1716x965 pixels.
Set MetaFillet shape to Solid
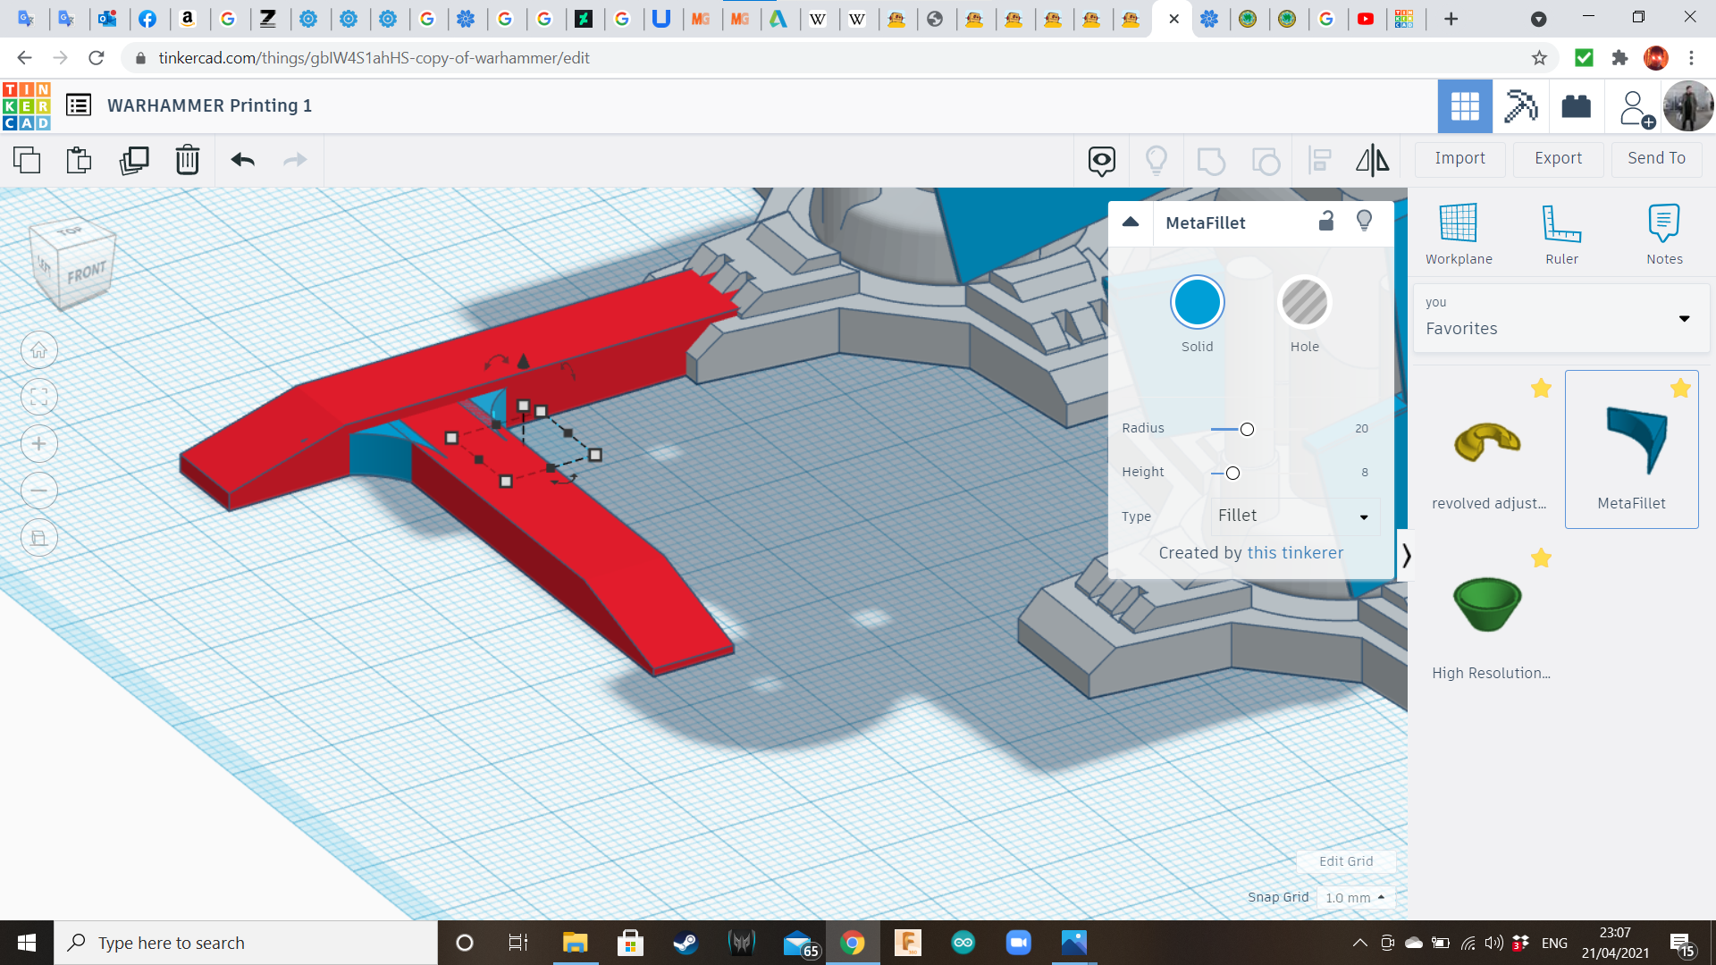click(1197, 303)
